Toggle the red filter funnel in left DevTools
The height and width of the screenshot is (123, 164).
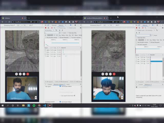(x=52, y=28)
